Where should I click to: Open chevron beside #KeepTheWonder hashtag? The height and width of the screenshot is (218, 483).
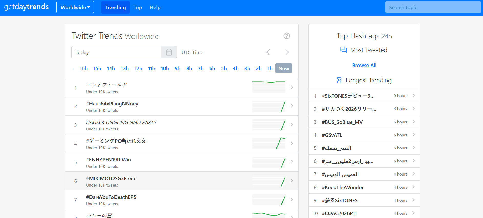tap(413, 187)
